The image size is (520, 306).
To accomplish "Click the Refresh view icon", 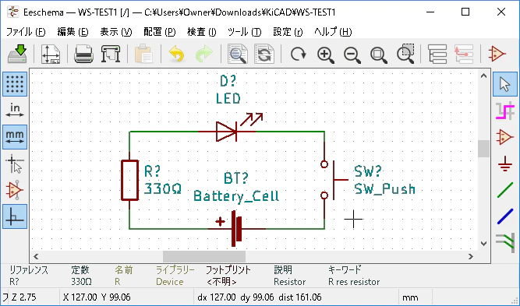I will point(298,54).
